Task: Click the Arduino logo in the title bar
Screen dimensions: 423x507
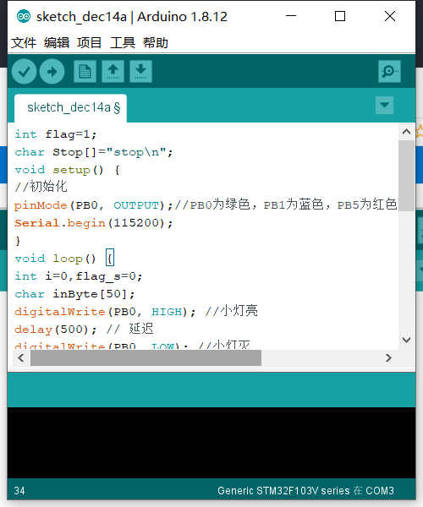Action: (x=24, y=16)
